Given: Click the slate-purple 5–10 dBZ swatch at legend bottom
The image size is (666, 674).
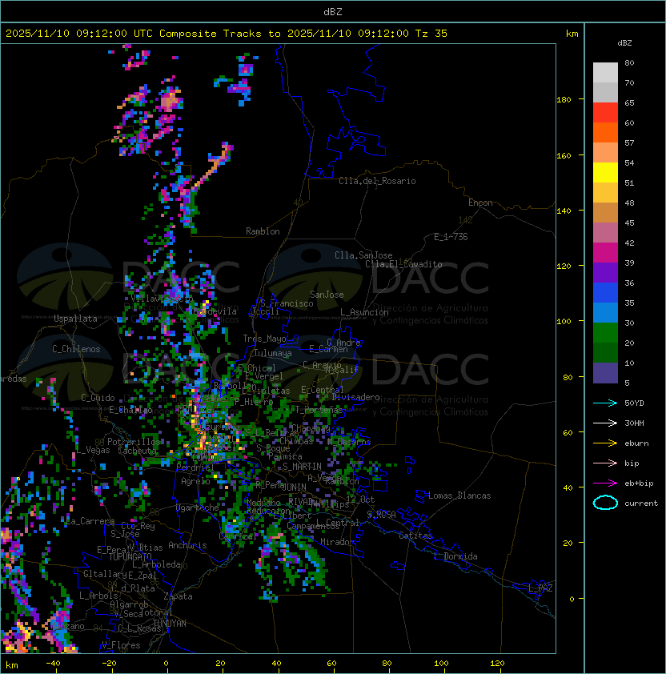Looking at the screenshot, I should pos(605,373).
